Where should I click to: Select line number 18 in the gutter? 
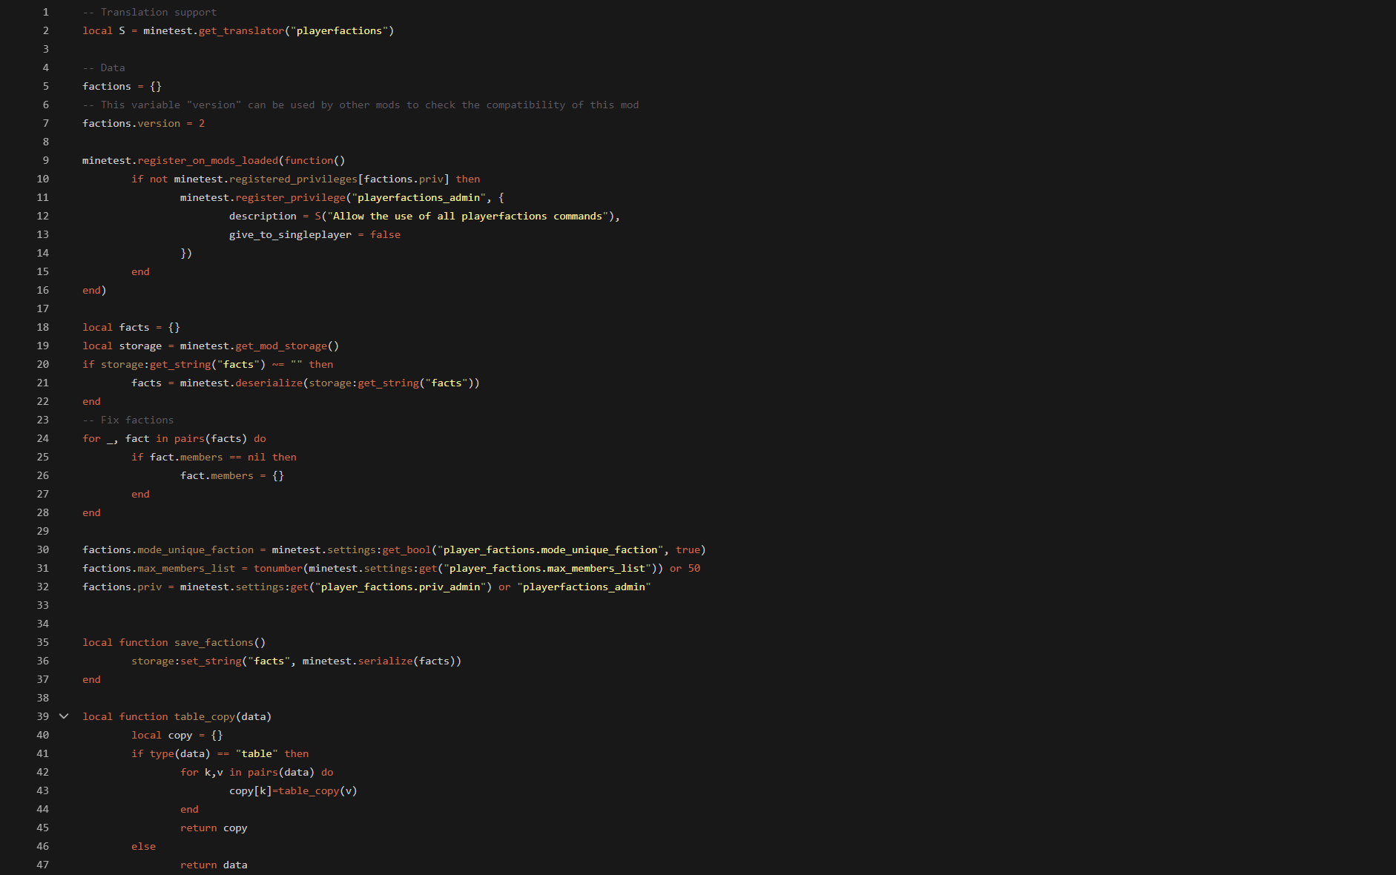tap(43, 327)
